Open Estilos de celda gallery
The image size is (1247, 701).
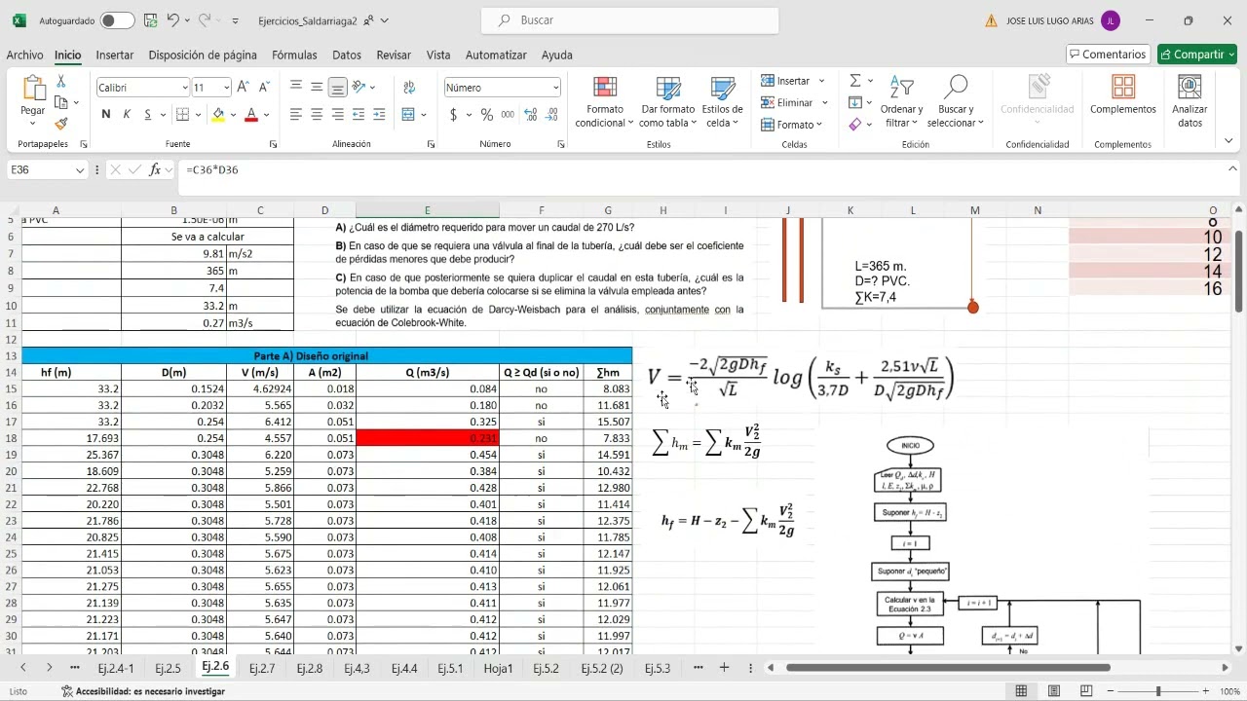point(722,102)
